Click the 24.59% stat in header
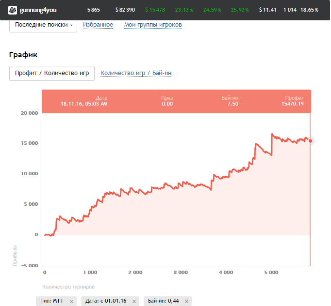This screenshot has height=306, width=331. 212,10
